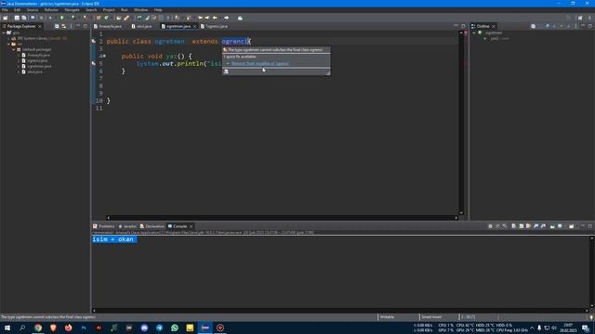Viewport: 595px width, 334px height.
Task: Click the New Java Class toolbar icon
Action: [107, 18]
